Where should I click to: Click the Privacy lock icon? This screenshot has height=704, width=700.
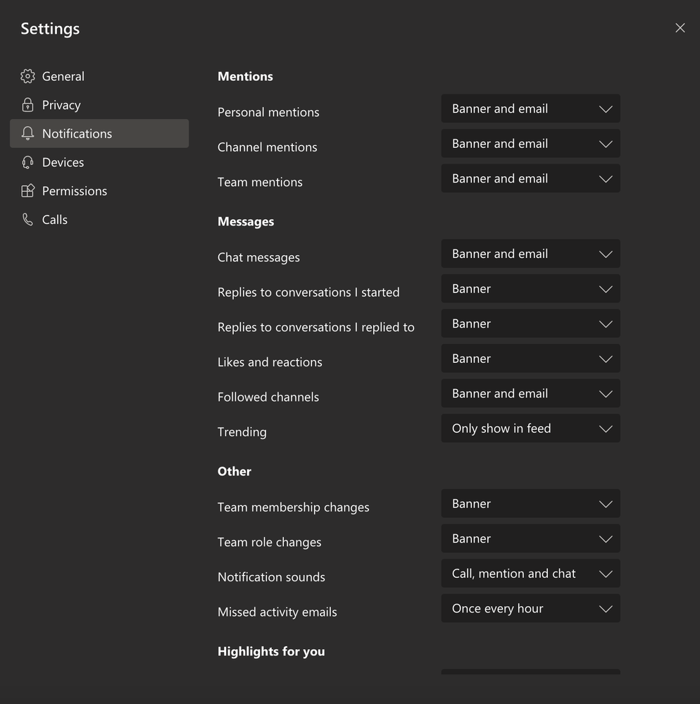pos(27,105)
